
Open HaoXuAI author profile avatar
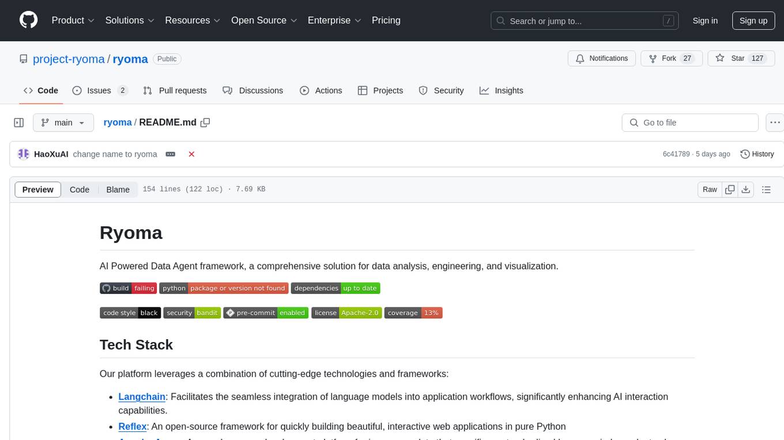point(24,154)
